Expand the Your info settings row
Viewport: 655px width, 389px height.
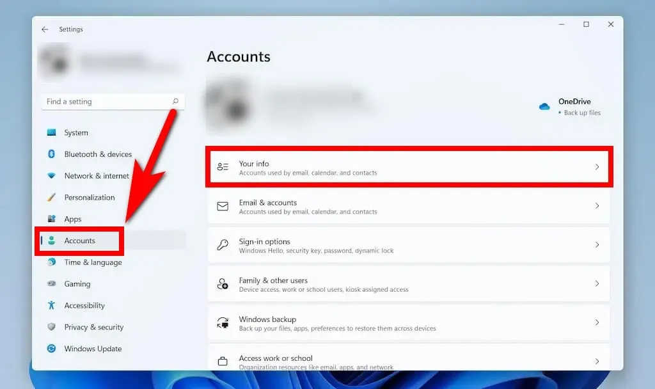[x=597, y=167]
